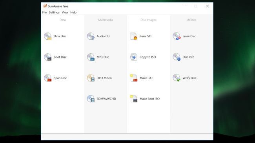Select the Copy to ISO icon

coord(134,57)
